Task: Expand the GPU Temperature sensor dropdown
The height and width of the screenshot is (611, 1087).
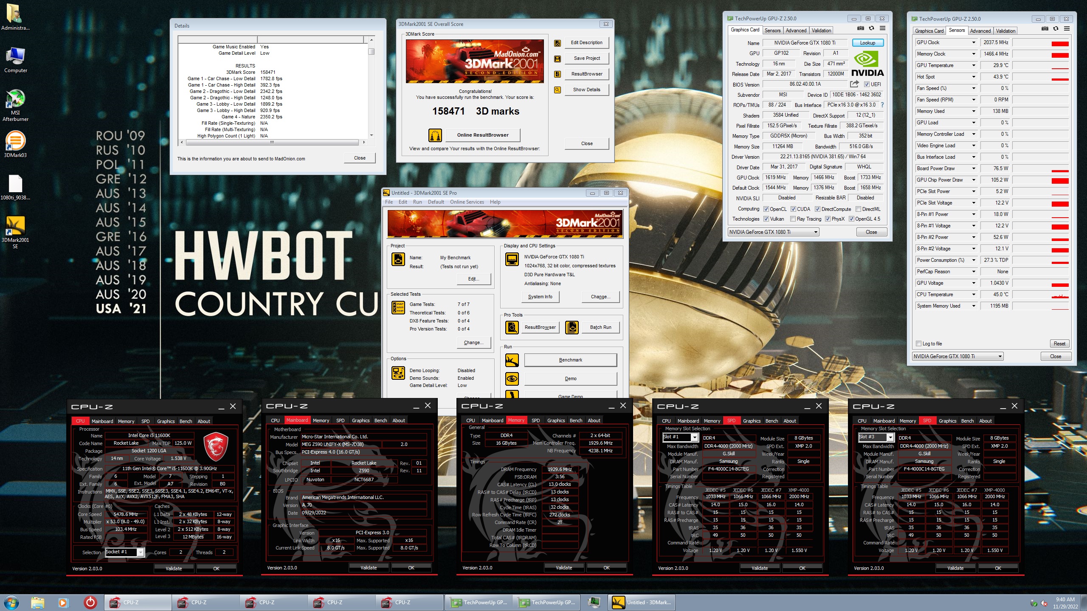Action: pos(974,65)
